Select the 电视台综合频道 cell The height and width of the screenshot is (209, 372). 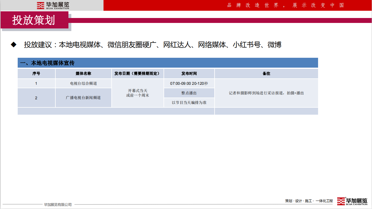click(x=83, y=84)
